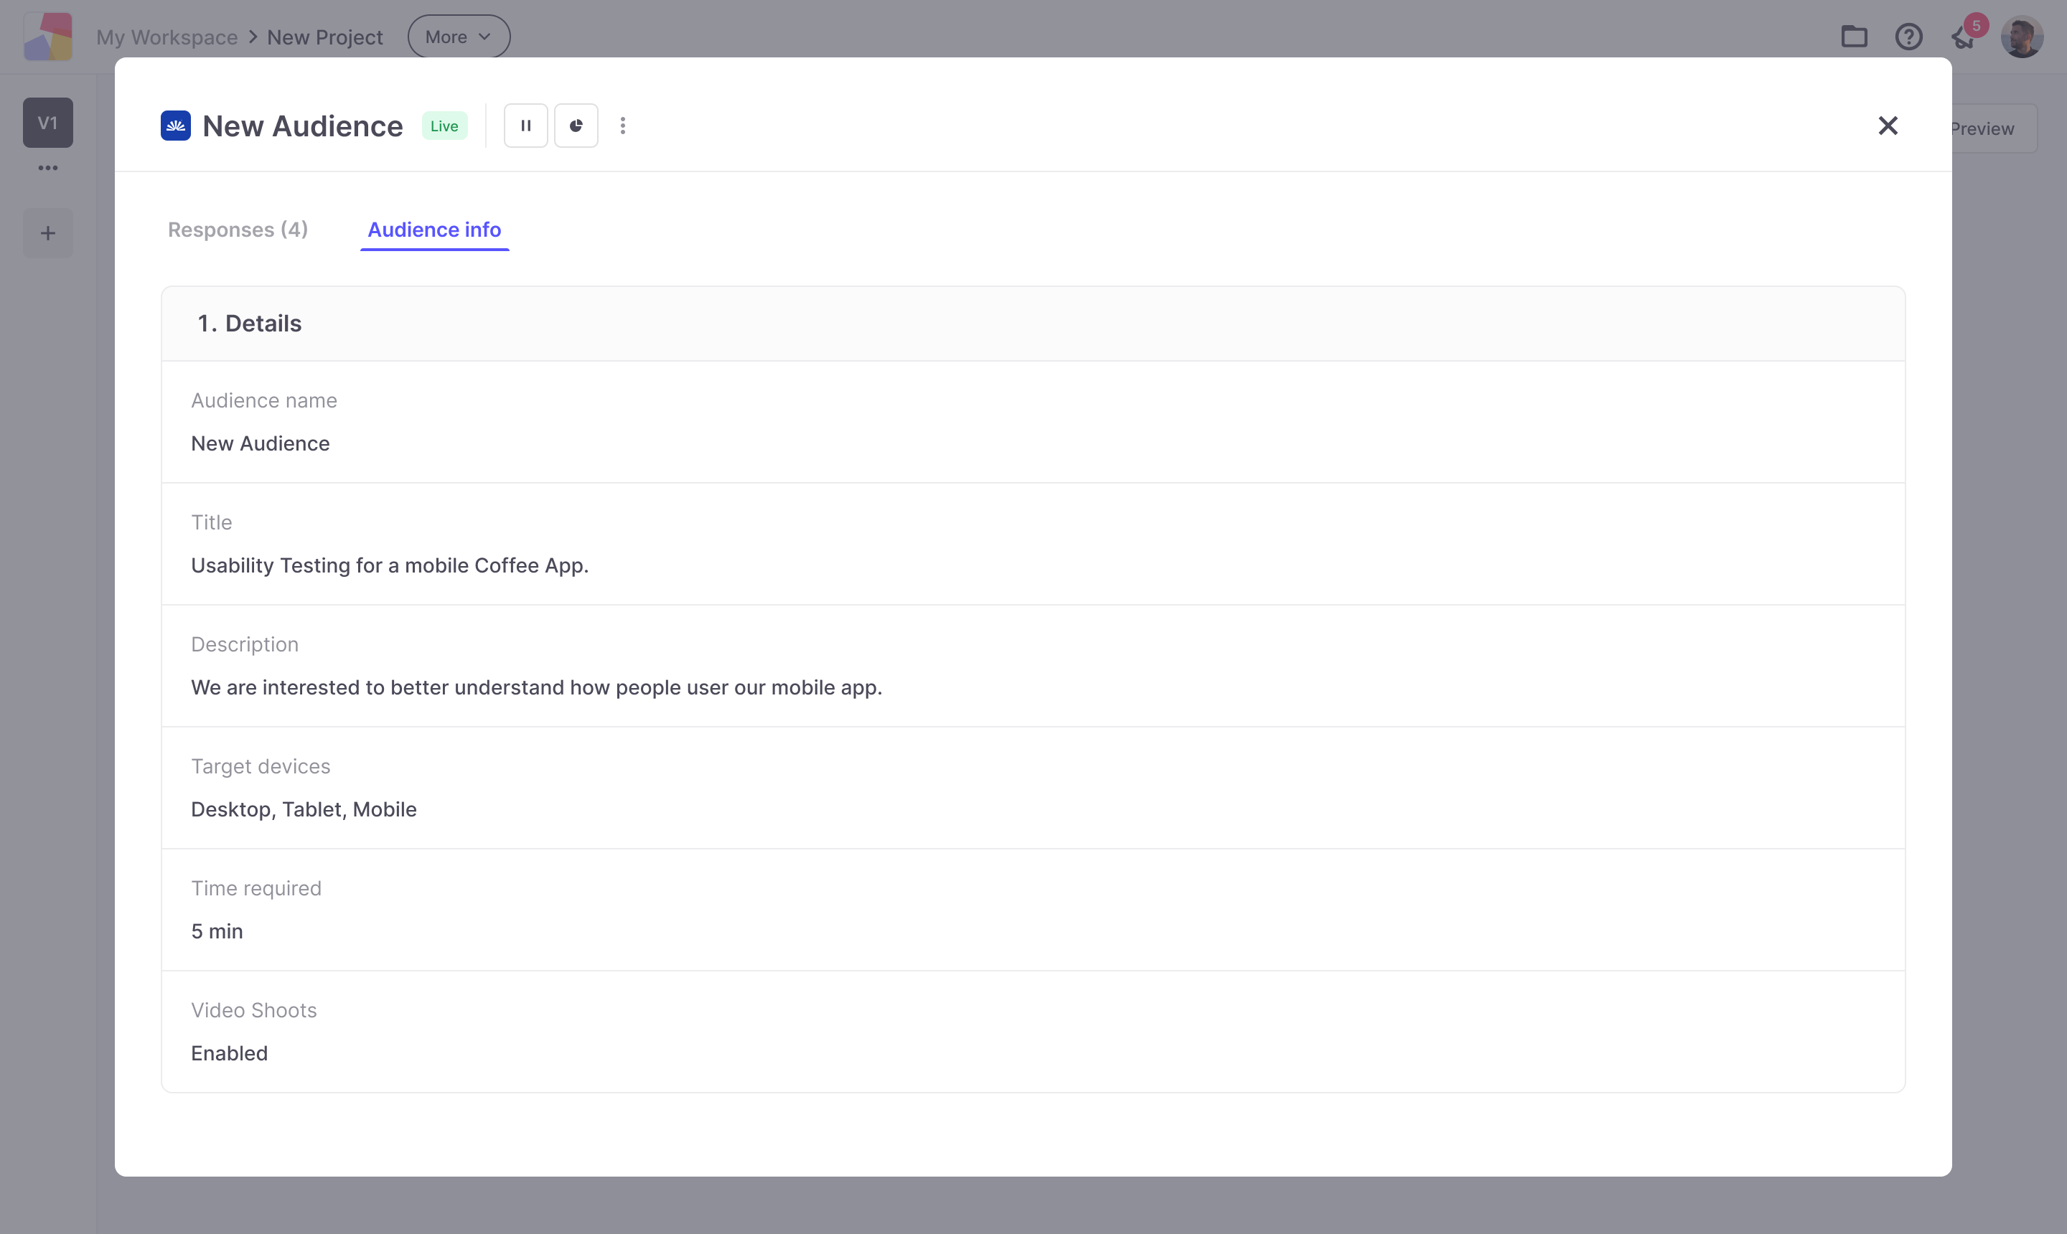Click the Preview button behind dialog
This screenshot has width=2067, height=1234.
pyautogui.click(x=1993, y=129)
